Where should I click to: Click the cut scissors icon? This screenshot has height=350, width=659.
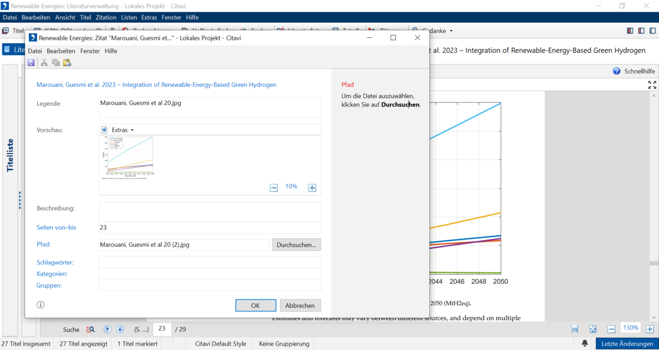(x=44, y=63)
